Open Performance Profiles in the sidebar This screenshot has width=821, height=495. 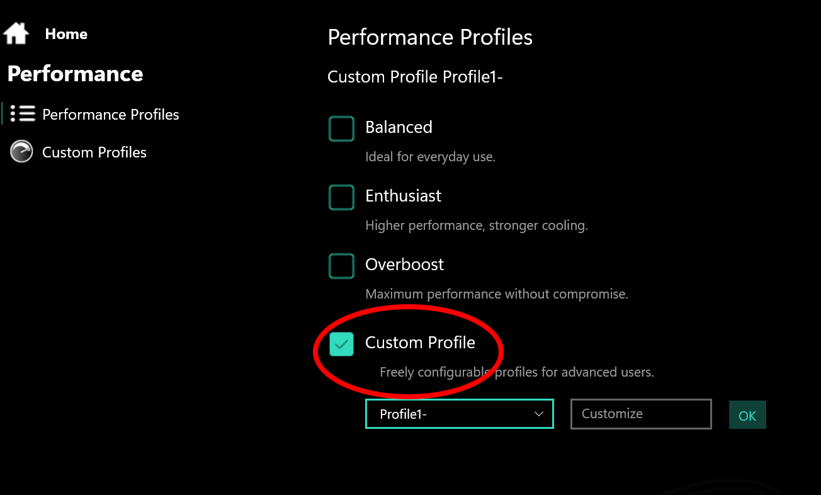pos(110,115)
